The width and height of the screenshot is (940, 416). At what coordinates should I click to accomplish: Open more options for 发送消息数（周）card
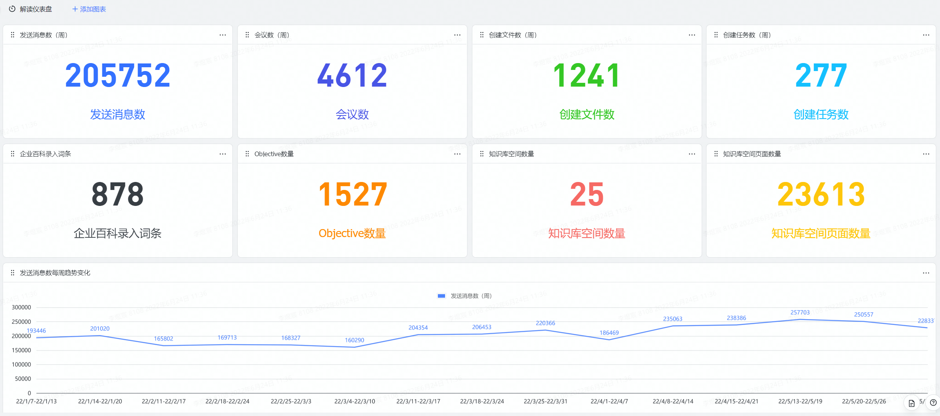point(223,35)
